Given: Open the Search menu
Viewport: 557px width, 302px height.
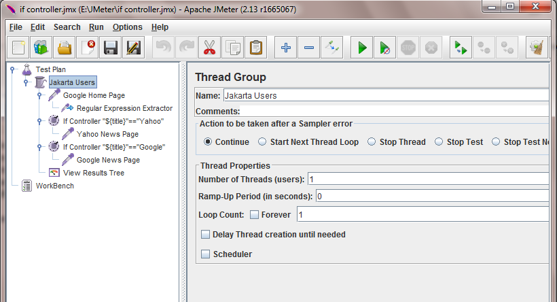Looking at the screenshot, I should point(67,27).
